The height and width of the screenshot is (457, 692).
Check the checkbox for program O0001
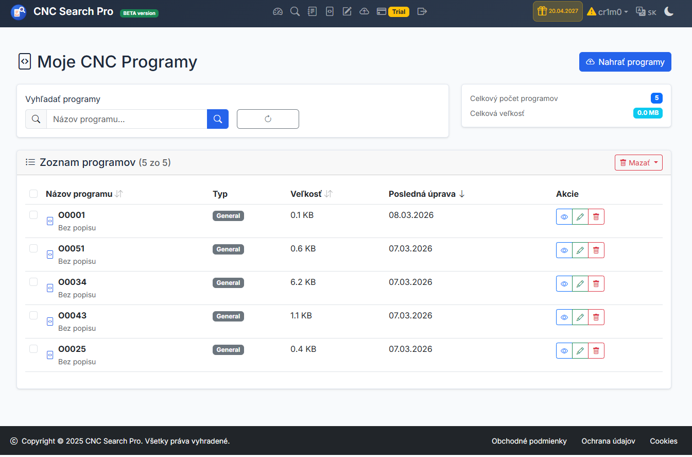pyautogui.click(x=33, y=215)
